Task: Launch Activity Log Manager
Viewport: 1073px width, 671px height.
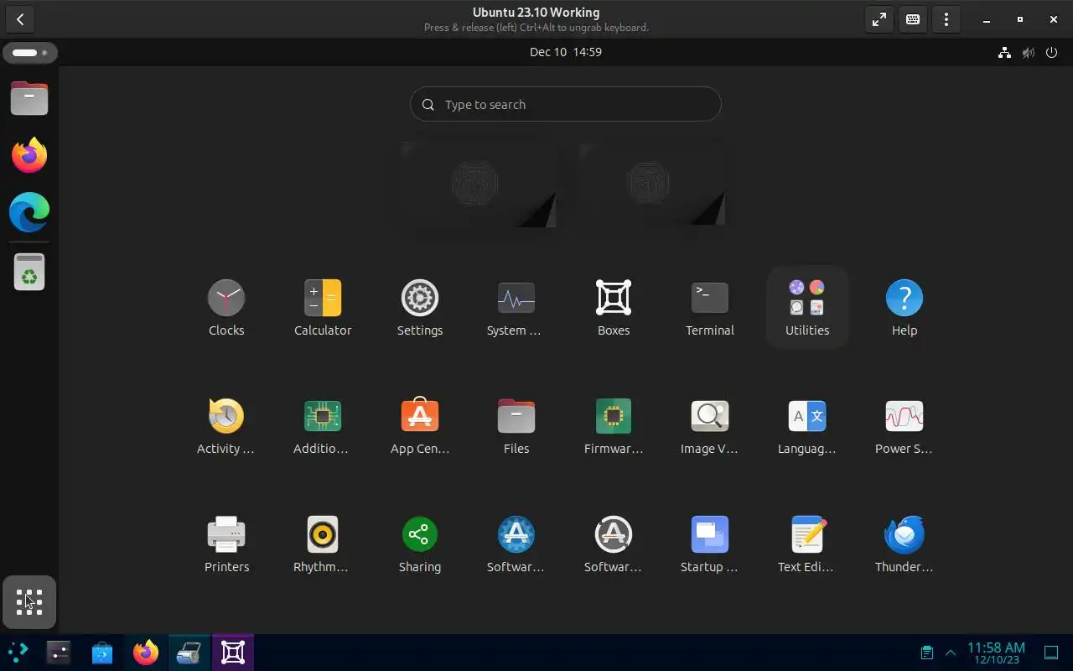Action: [x=226, y=426]
